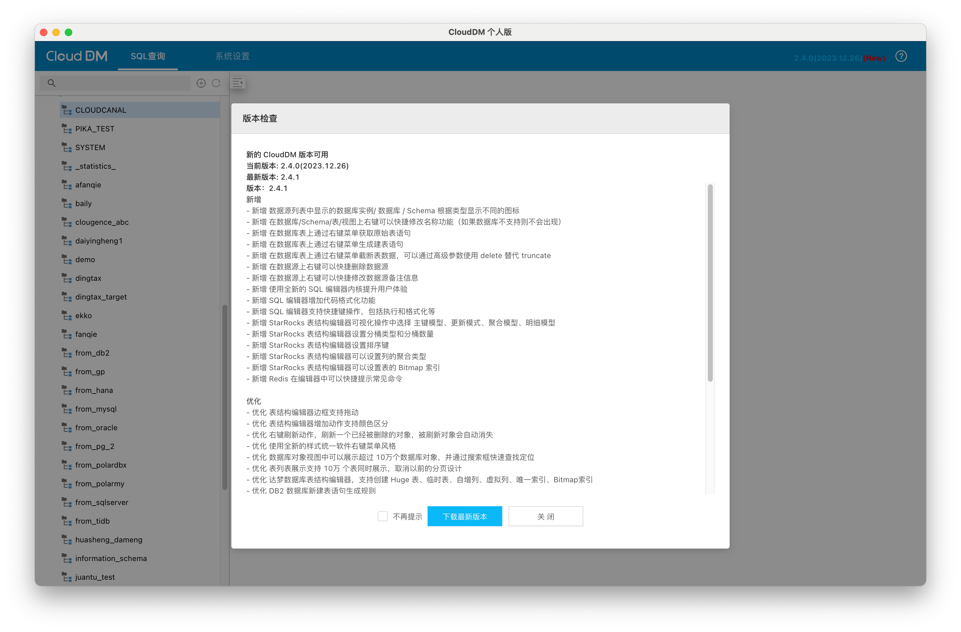
Task: Click line about Redis 快捷提示常见命令
Action: [324, 379]
